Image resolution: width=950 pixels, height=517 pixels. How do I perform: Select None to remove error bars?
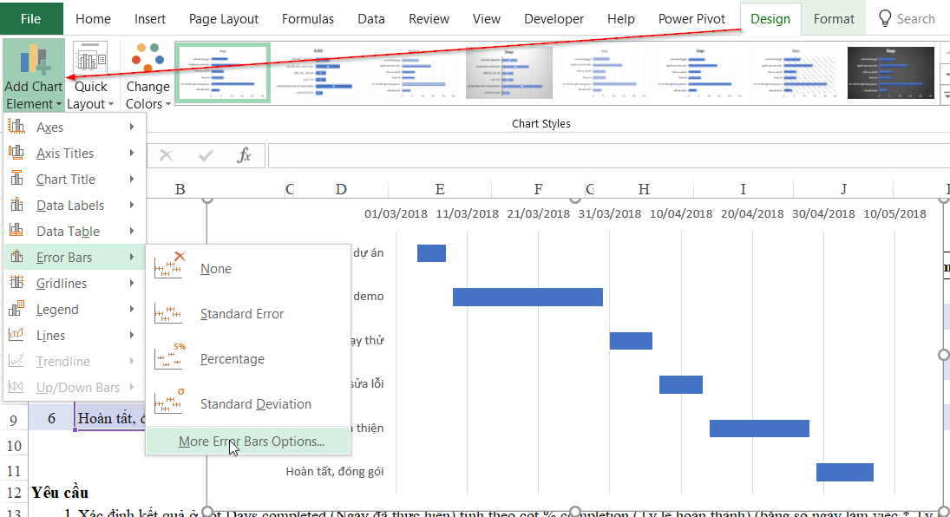click(x=216, y=269)
